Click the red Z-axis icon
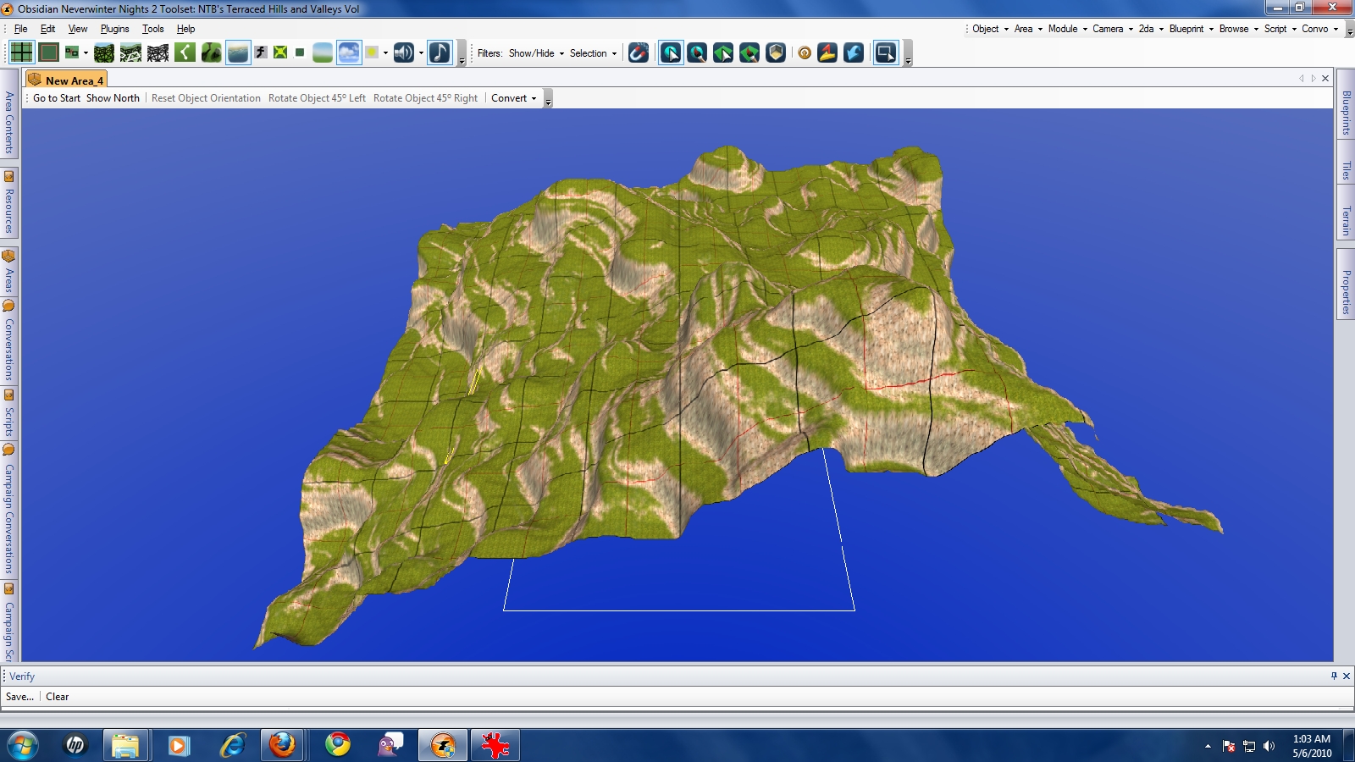1355x762 pixels. [x=827, y=52]
